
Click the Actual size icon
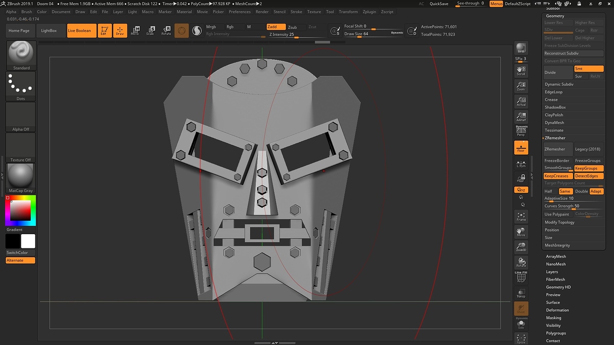(521, 101)
